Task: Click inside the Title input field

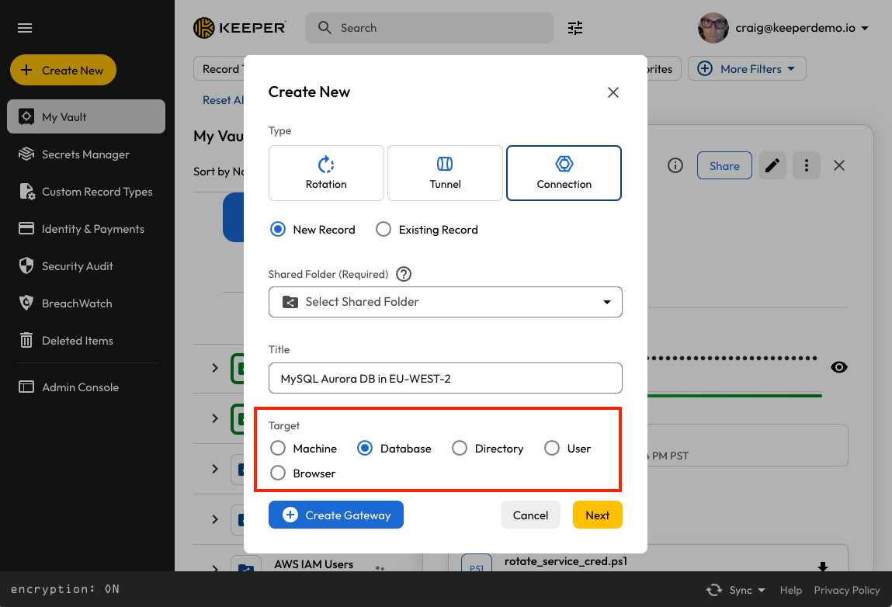Action: pos(446,379)
